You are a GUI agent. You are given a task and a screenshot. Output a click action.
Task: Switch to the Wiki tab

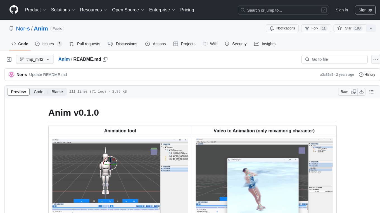(x=210, y=44)
